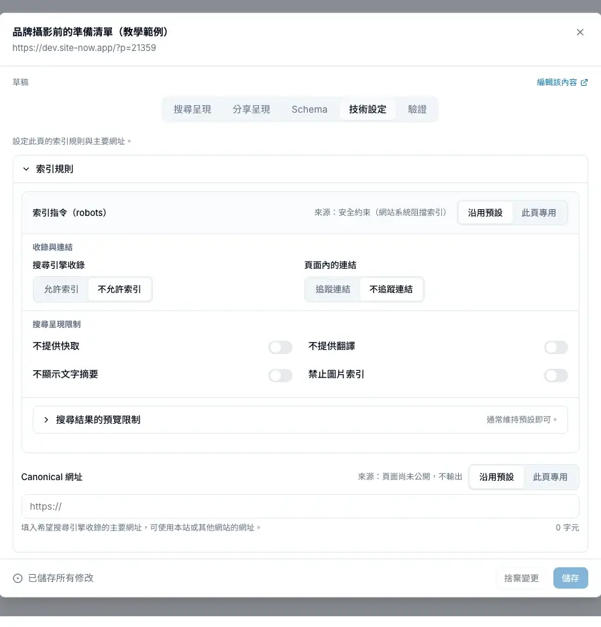Collapse the 索引規則 section chevron
Viewport: 601px width, 627px height.
pyautogui.click(x=26, y=169)
